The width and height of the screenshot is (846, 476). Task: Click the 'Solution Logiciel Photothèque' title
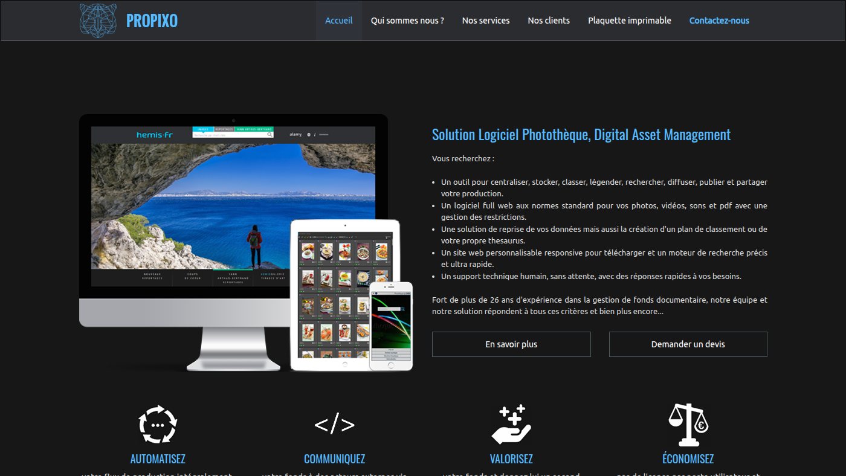pos(581,135)
